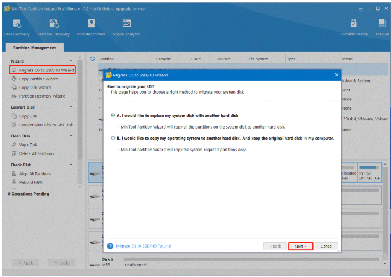Click Migrate OS to SSD/HD Wizard icon
Viewport: 391px width, 277px height.
[14, 70]
